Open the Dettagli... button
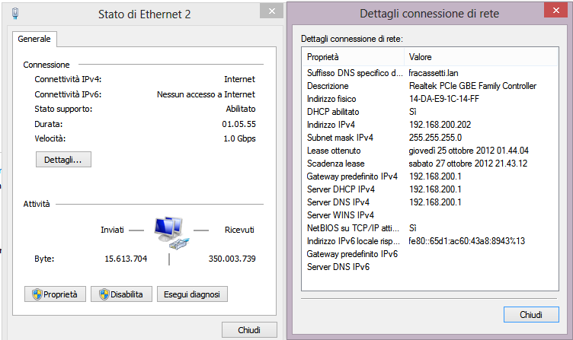573x340 pixels. point(63,160)
